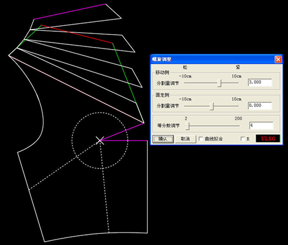Toggle the R checkbox
This screenshot has height=245, width=288.
(243, 139)
